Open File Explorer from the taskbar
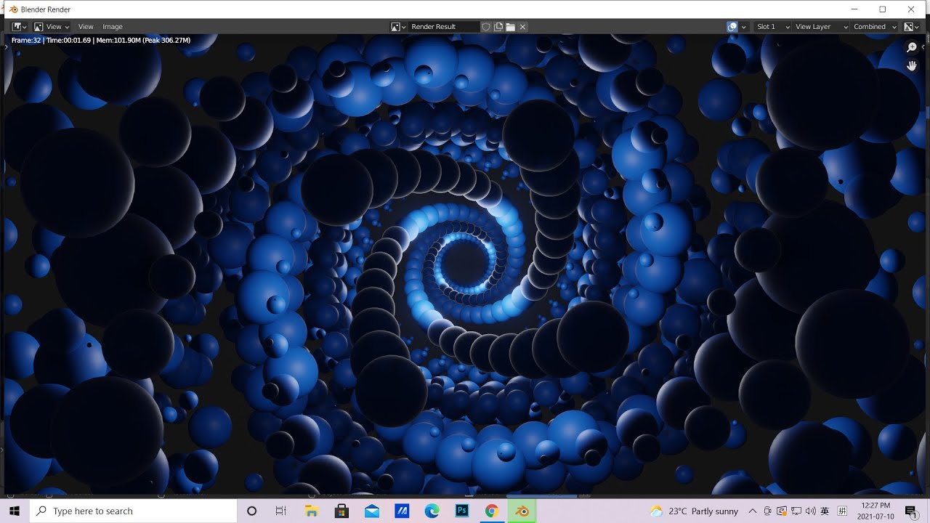 point(311,511)
